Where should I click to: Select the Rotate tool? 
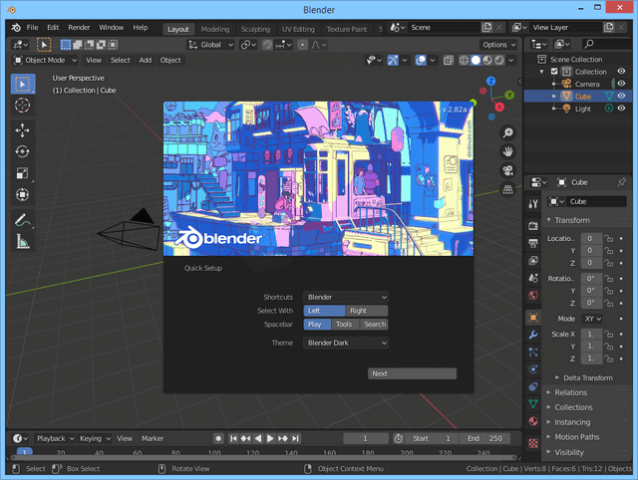pyautogui.click(x=22, y=152)
